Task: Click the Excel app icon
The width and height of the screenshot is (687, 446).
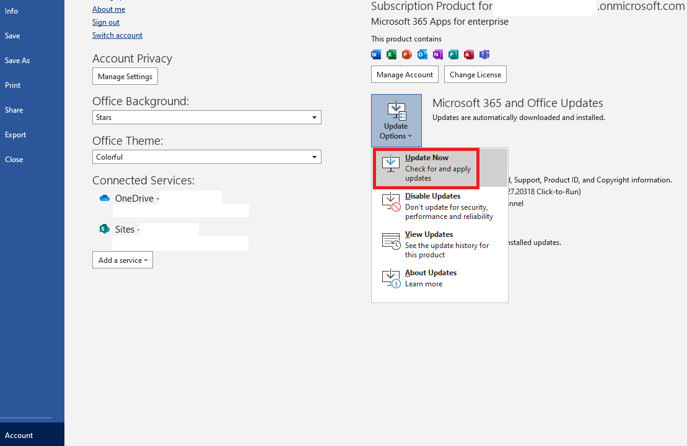Action: tap(392, 54)
